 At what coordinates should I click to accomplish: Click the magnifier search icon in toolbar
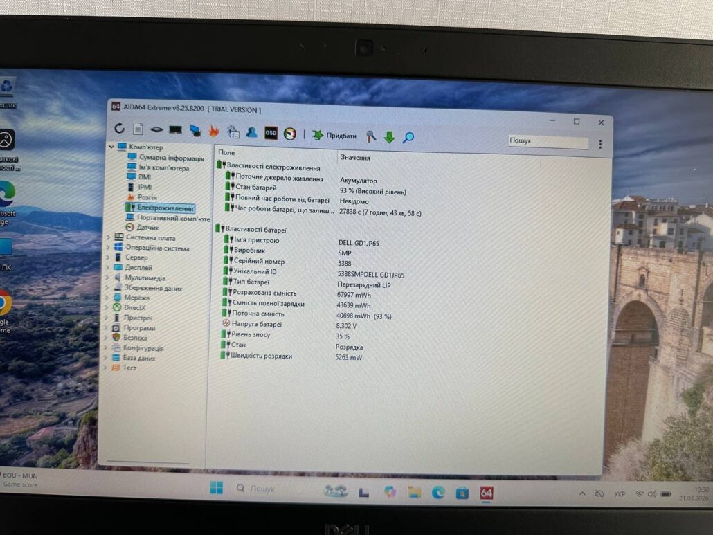408,138
